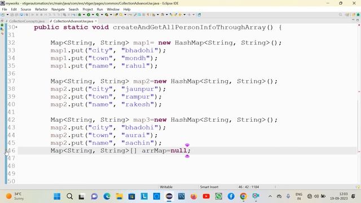Click the Pin Editor toolbar icon
This screenshot has height=203, width=361.
pos(199,15)
